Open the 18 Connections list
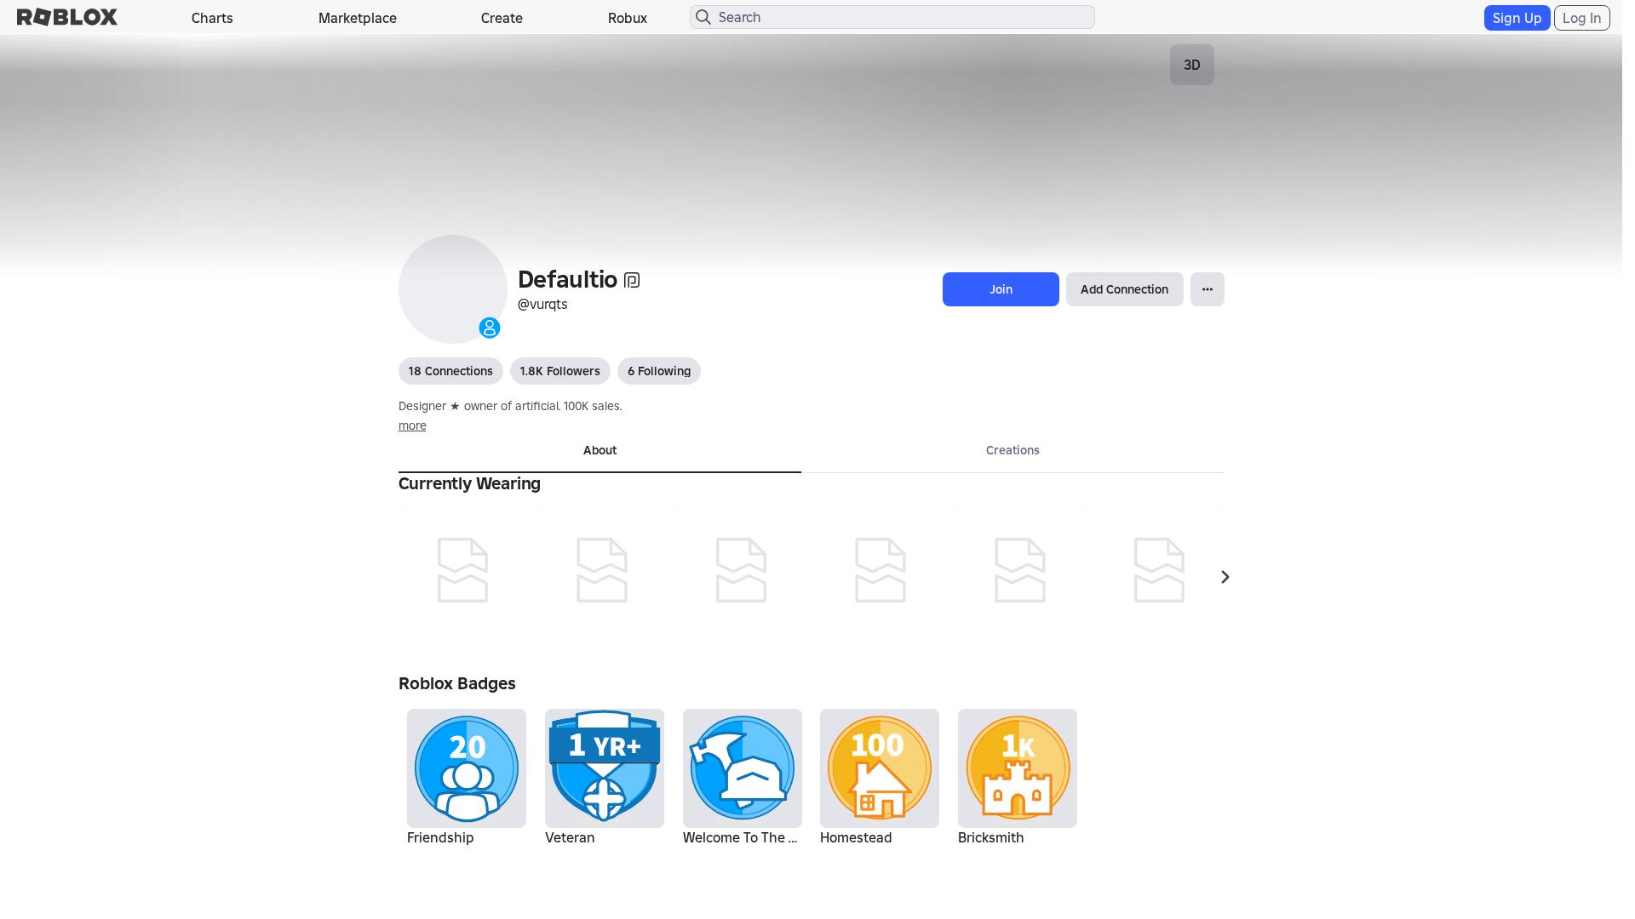This screenshot has height=919, width=1635. 450,371
